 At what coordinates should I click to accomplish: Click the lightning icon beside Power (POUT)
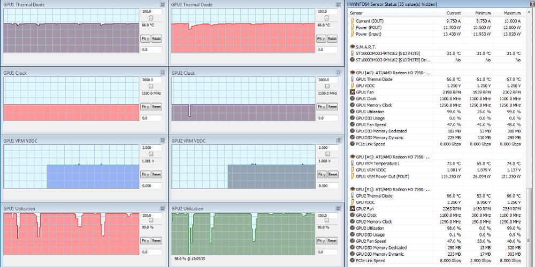(x=353, y=28)
